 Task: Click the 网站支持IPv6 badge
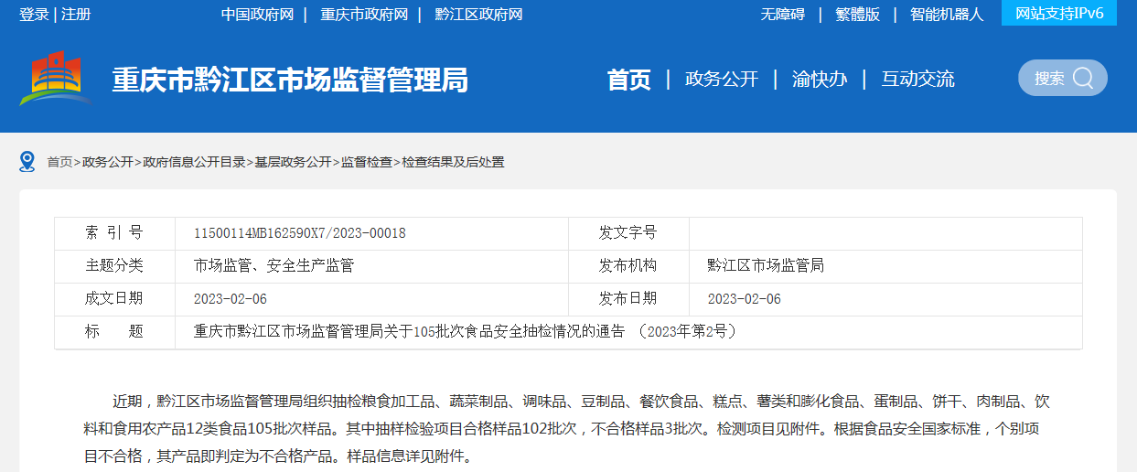[1059, 13]
